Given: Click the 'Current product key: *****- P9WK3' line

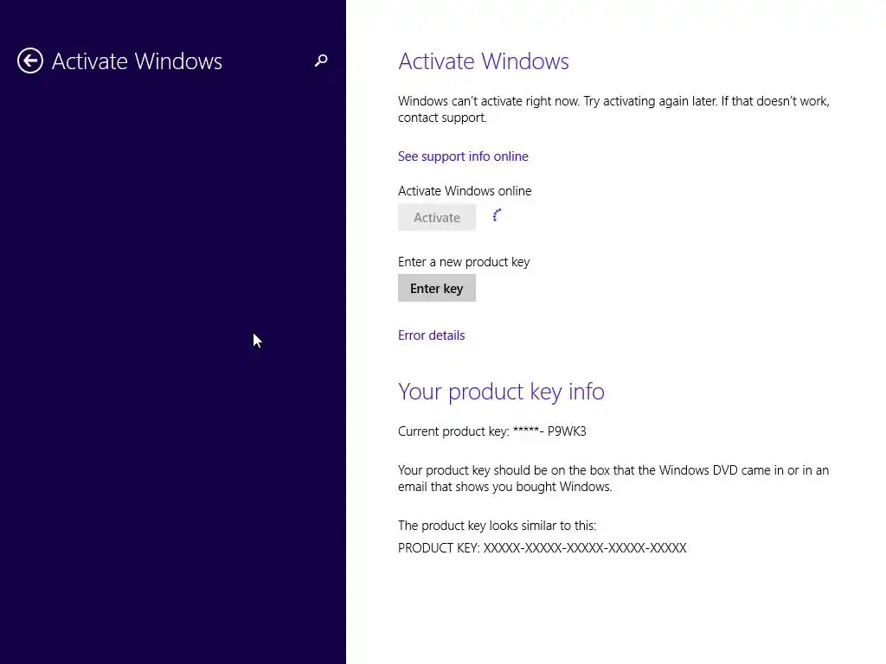Looking at the screenshot, I should pos(492,431).
